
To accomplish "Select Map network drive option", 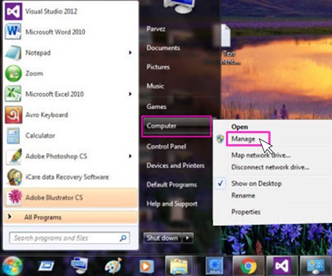I will (261, 155).
